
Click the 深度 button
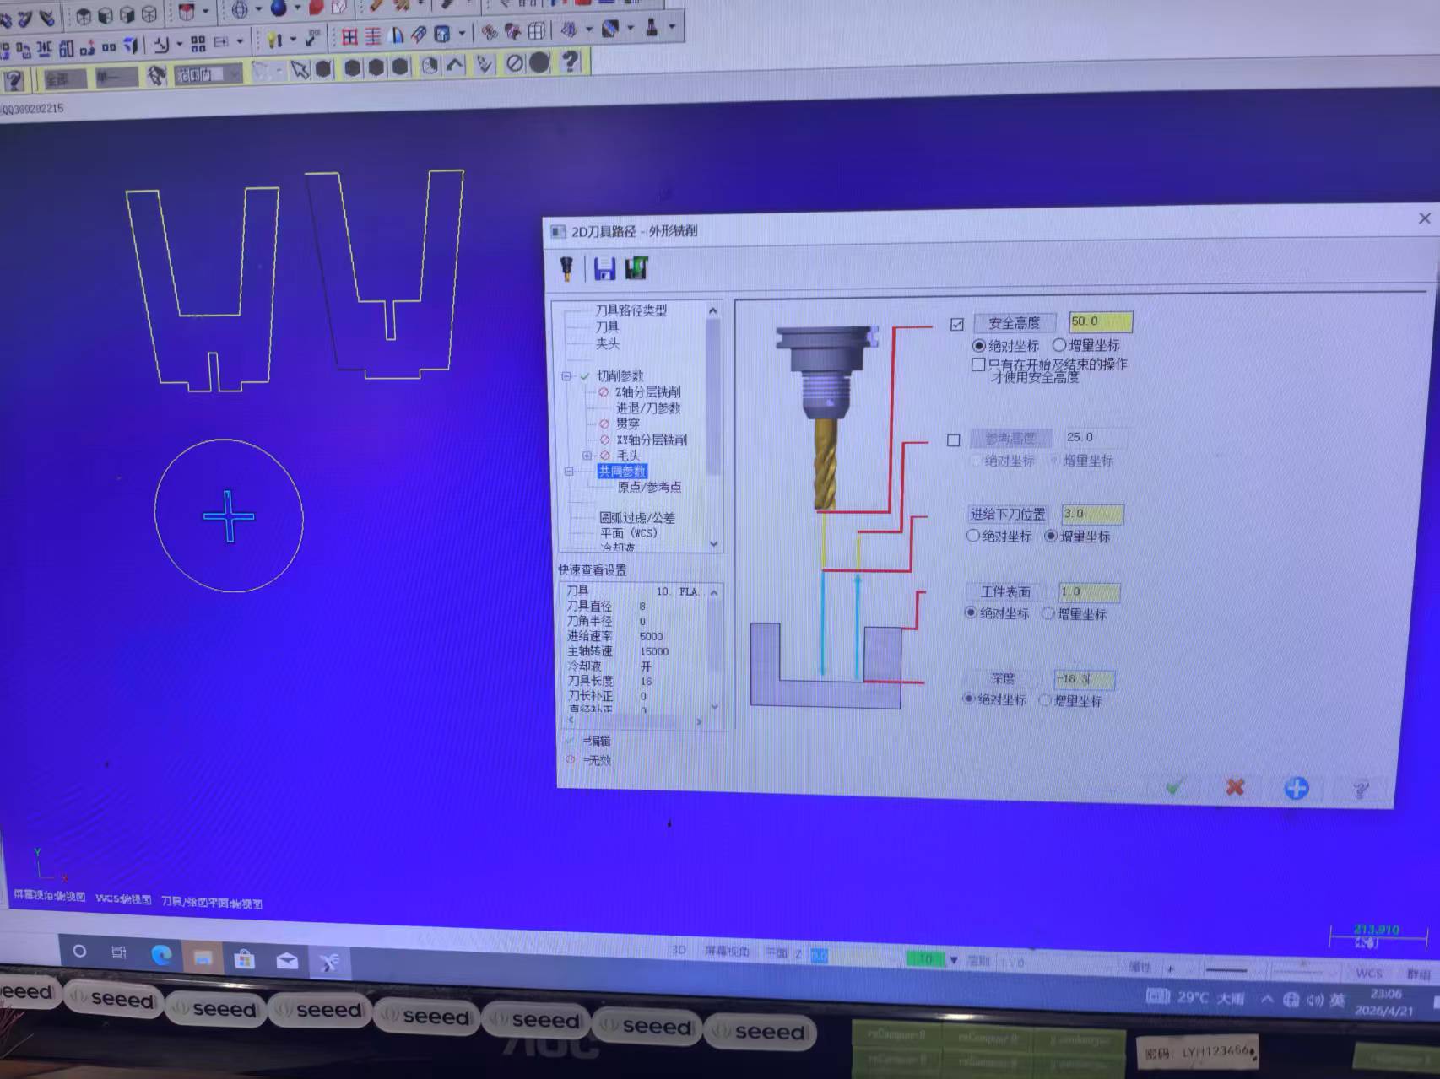(1003, 678)
